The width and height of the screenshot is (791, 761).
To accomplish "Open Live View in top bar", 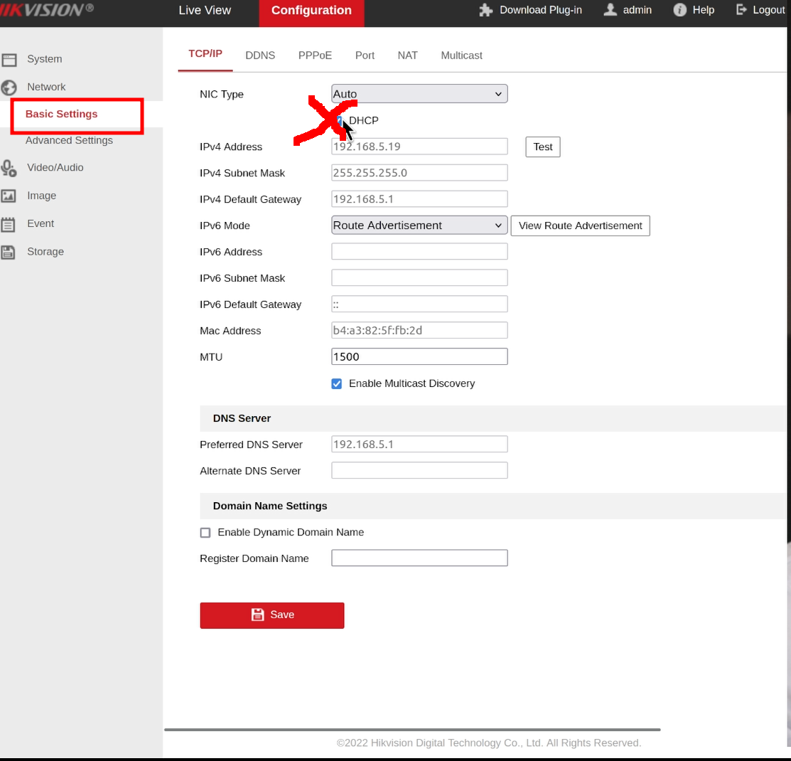I will coord(205,10).
